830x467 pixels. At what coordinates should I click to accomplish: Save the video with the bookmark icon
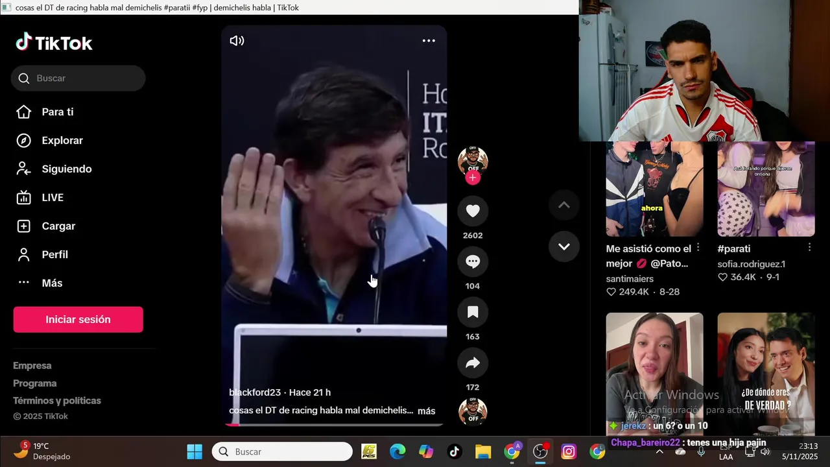tap(473, 312)
